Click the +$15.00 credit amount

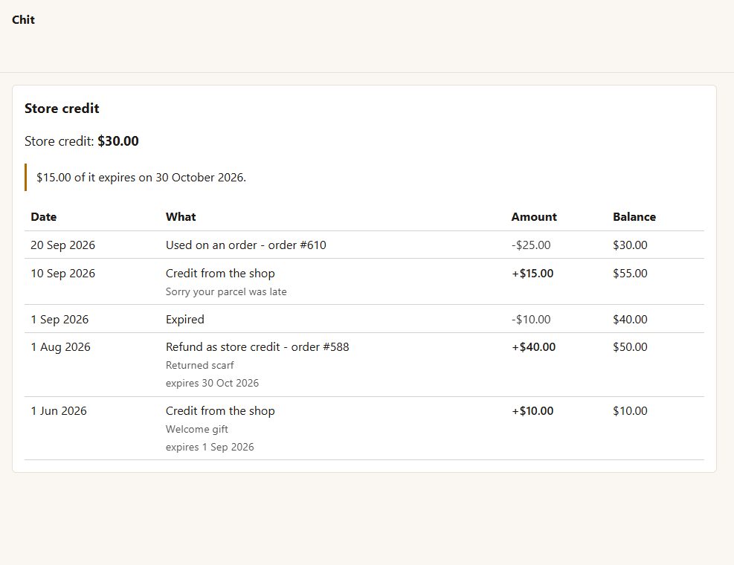pos(532,274)
